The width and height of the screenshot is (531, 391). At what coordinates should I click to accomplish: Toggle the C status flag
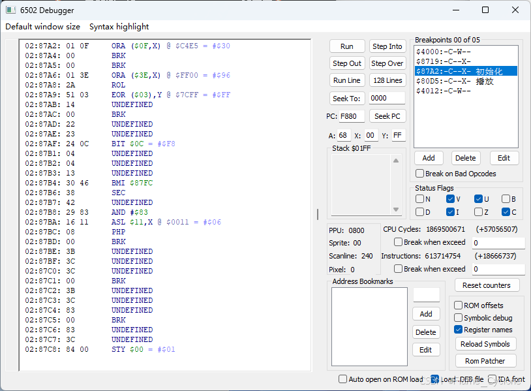506,211
